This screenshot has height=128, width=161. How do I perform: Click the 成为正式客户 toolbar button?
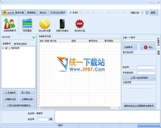58,13
